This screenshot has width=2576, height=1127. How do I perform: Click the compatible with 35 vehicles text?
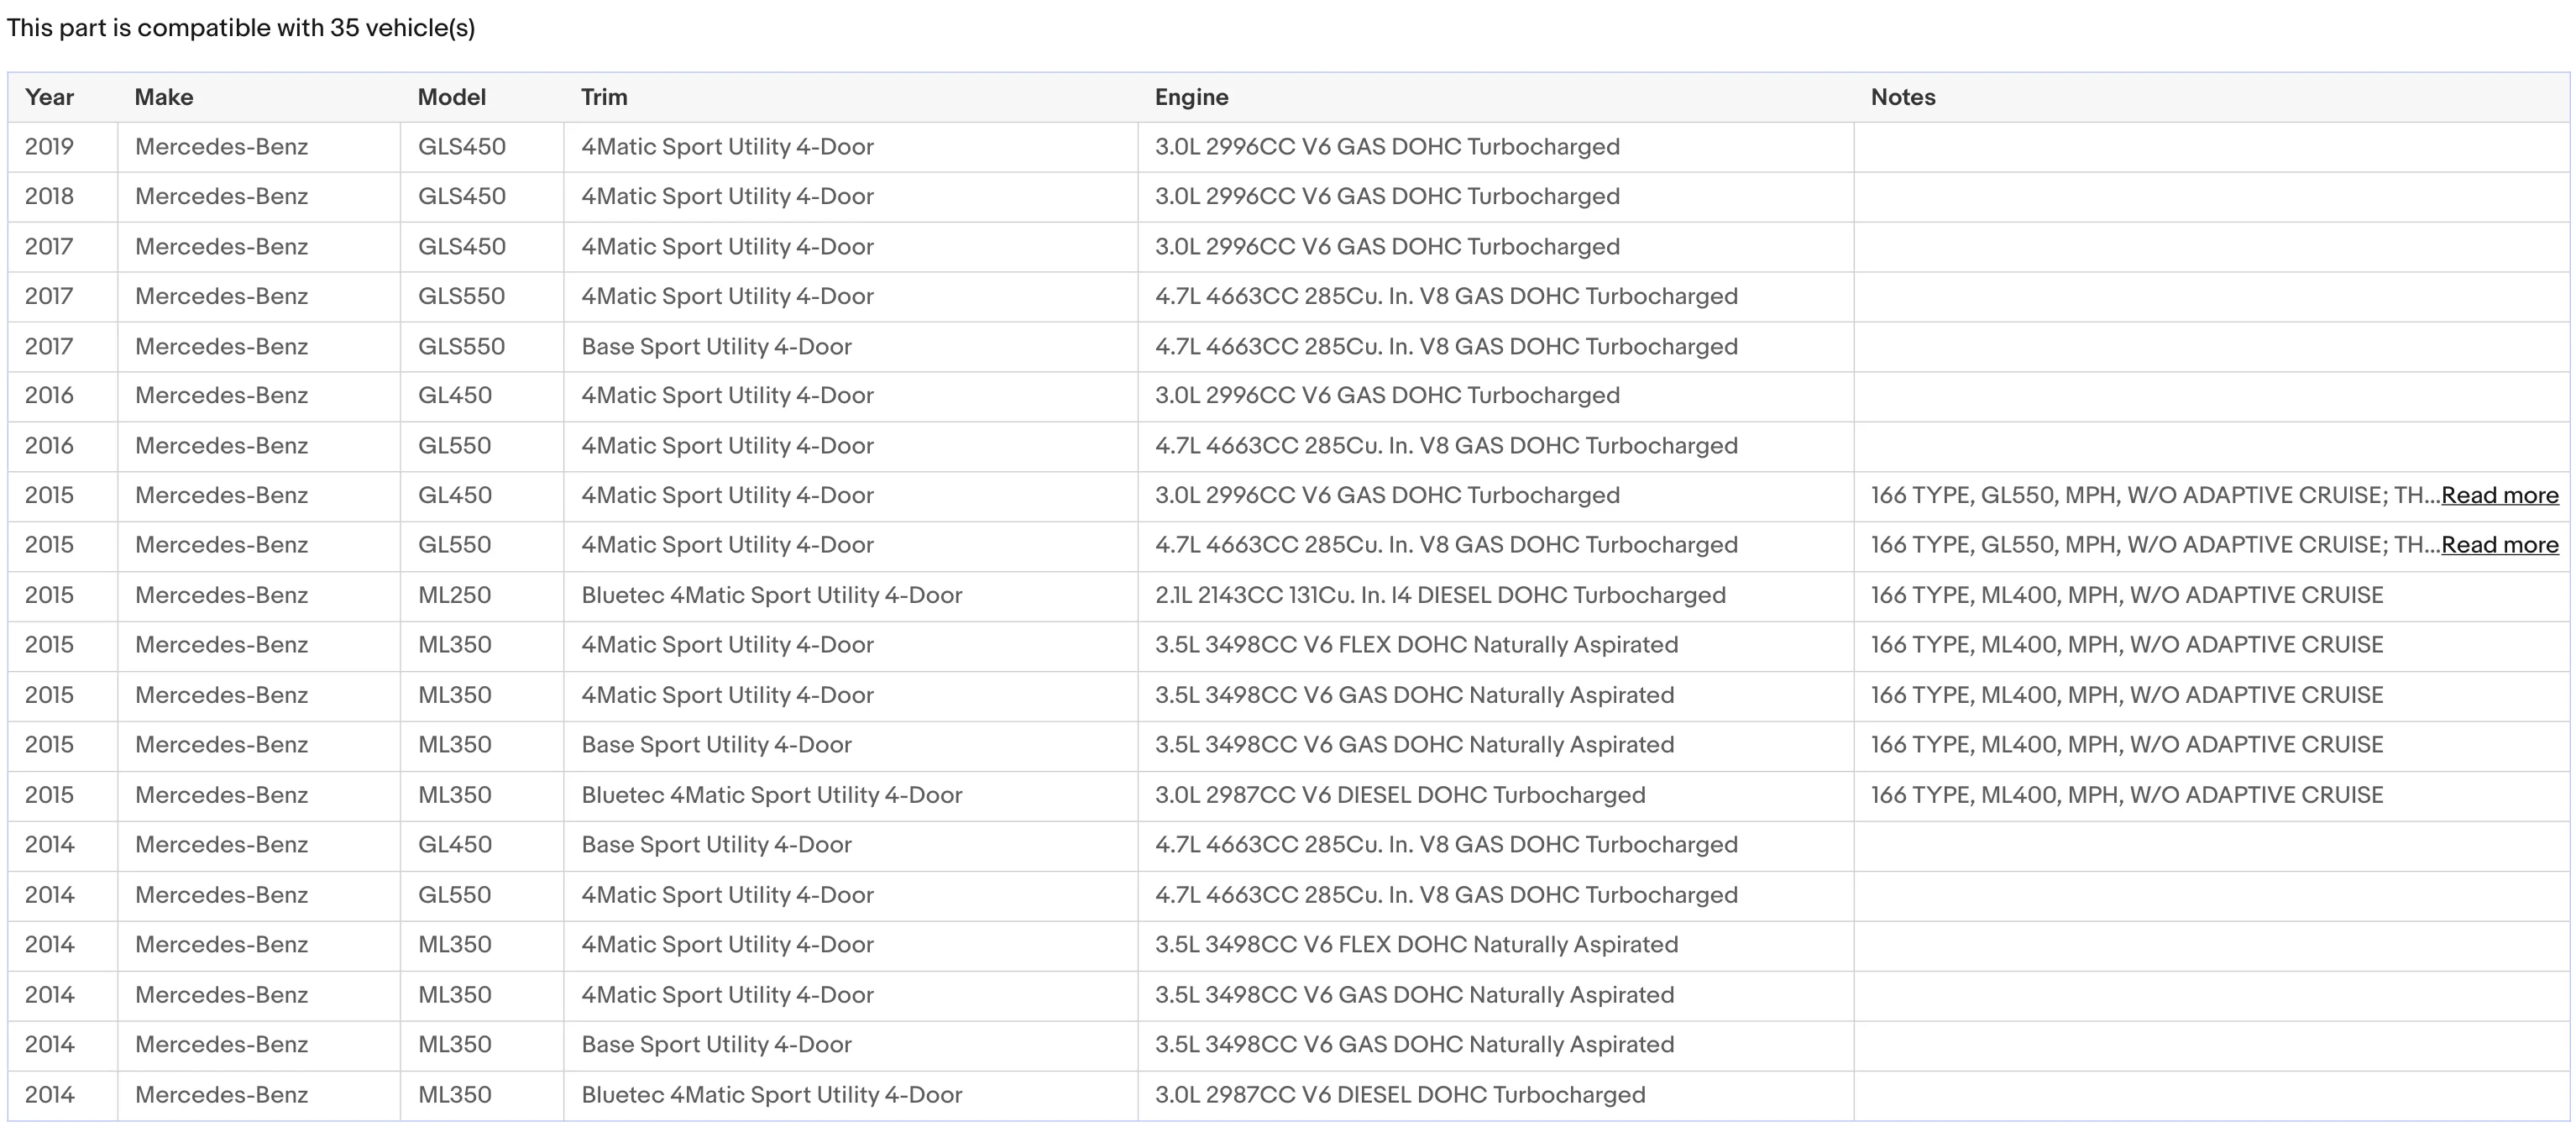240,28
